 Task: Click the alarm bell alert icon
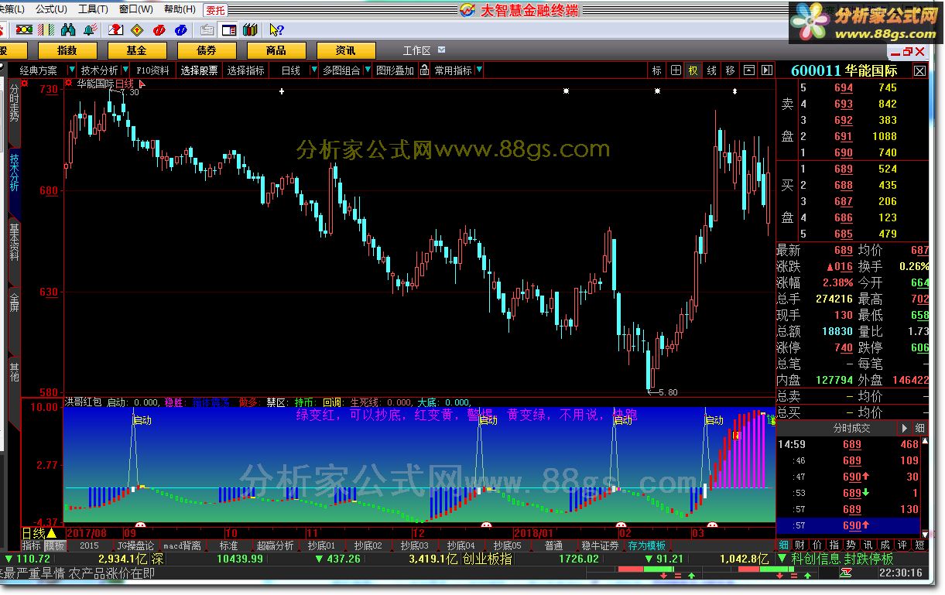pos(90,30)
